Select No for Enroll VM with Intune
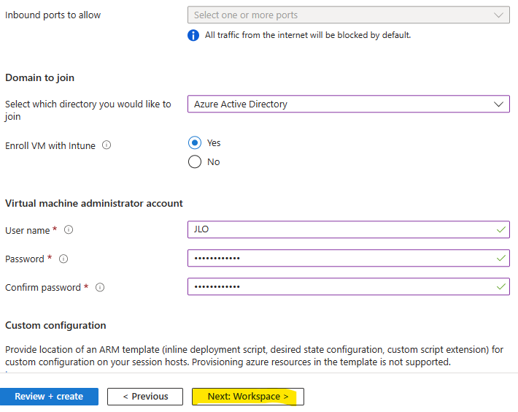This screenshot has width=518, height=412. [195, 161]
